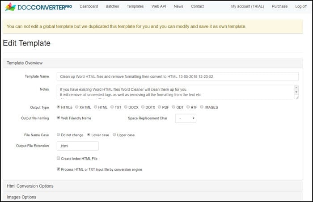The height and width of the screenshot is (202, 313).
Task: Select Lower case file name option
Action: coord(89,135)
